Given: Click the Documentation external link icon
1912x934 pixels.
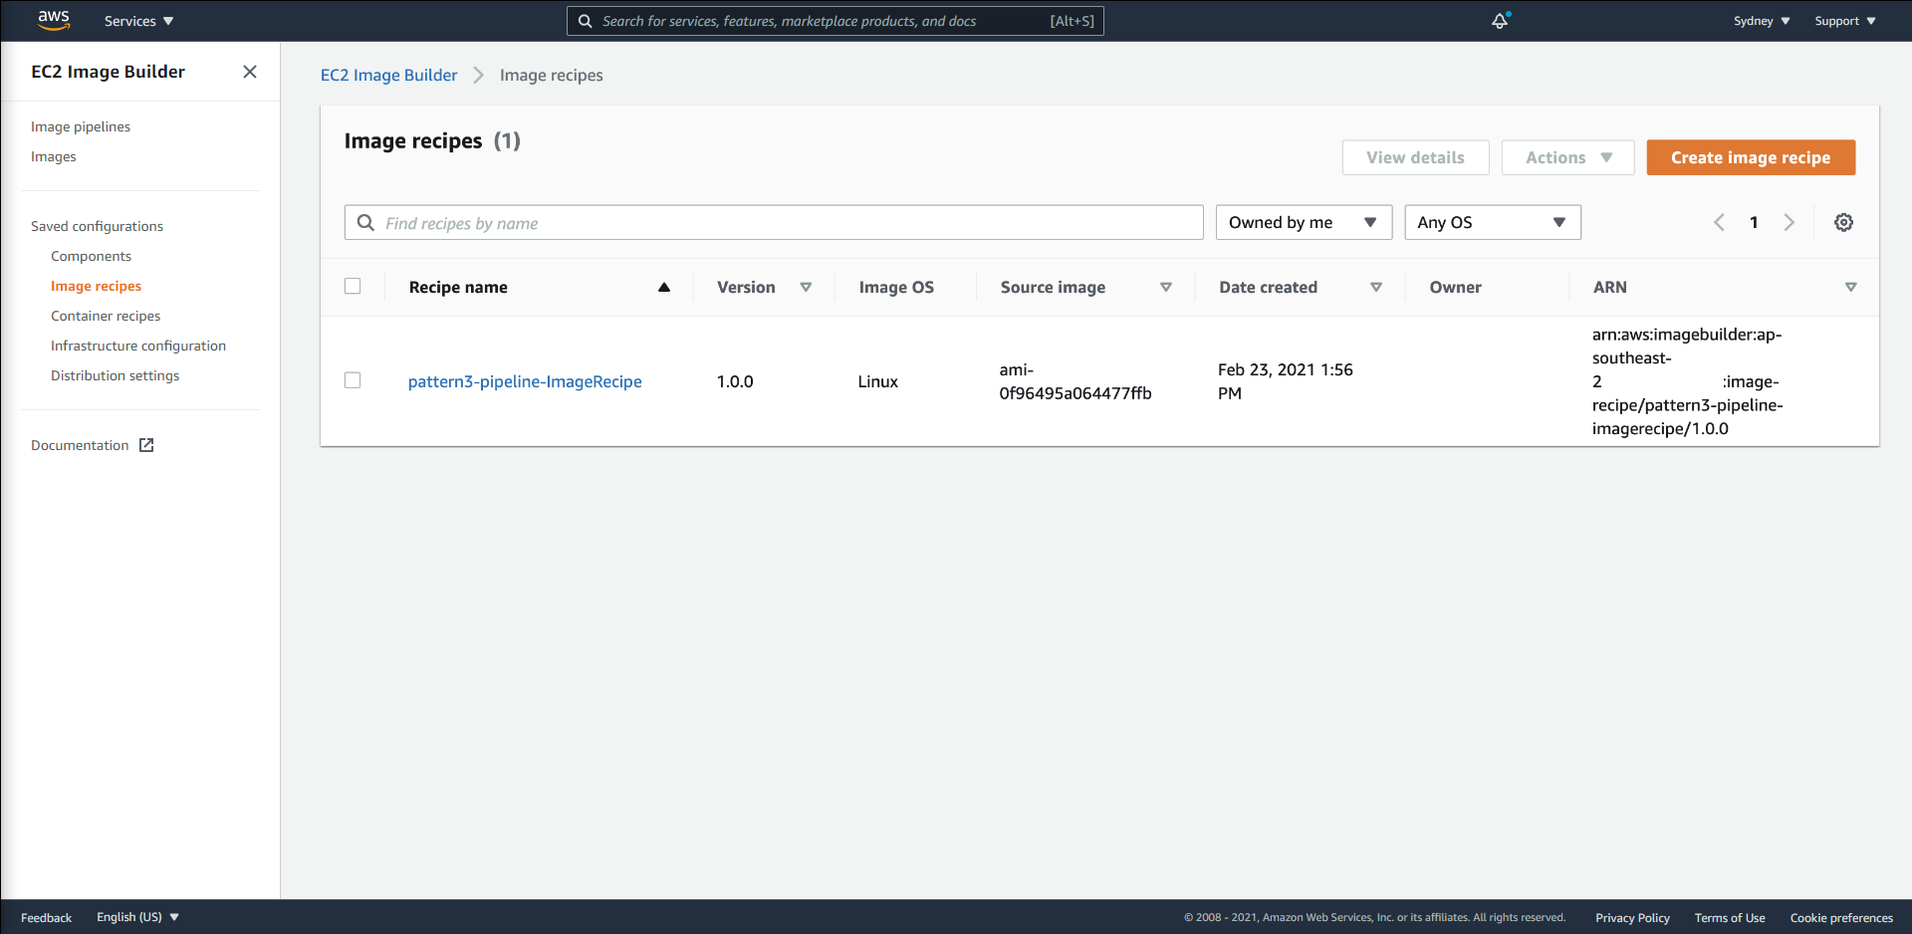Looking at the screenshot, I should [146, 445].
